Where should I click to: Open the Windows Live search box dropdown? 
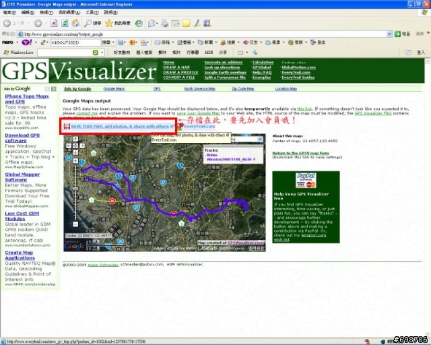[x=102, y=53]
